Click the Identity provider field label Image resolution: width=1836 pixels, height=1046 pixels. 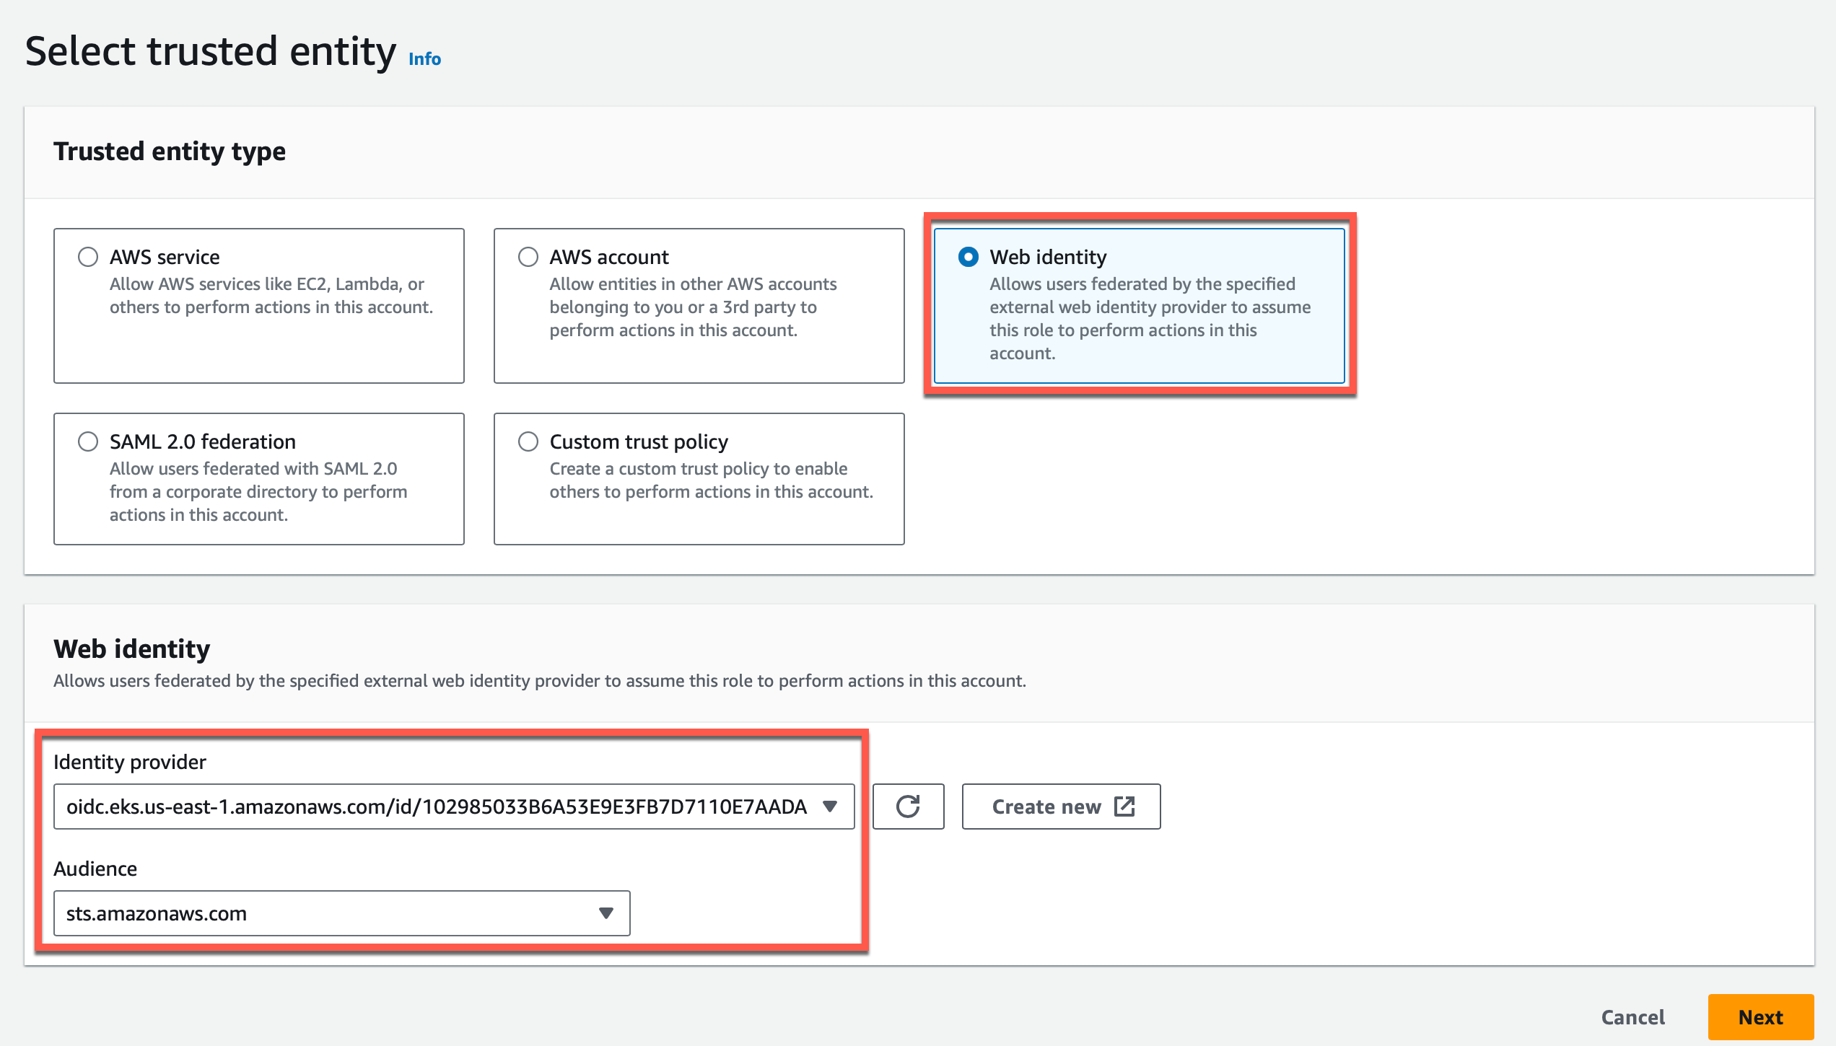130,762
